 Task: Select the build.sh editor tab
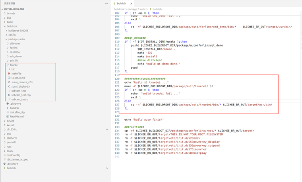click(x=122, y=4)
